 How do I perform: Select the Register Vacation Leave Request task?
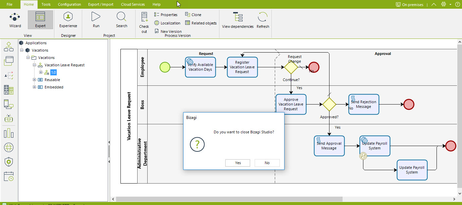pos(242,67)
